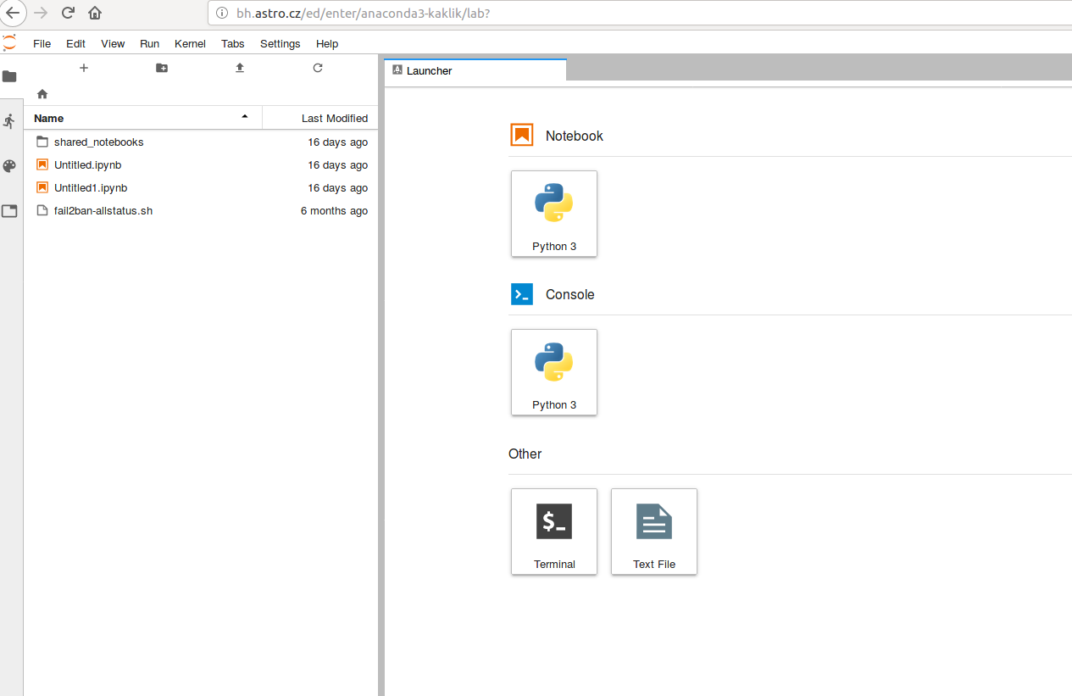Create a new Text File

pyautogui.click(x=654, y=532)
